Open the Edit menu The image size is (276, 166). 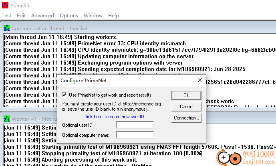pyautogui.click(x=21, y=16)
